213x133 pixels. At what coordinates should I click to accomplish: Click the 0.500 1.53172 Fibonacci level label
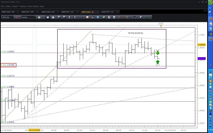click(7, 76)
